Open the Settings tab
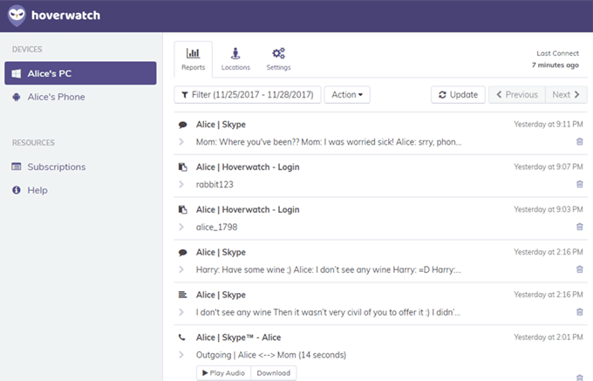Screen dimensions: 593x381 point(278,58)
